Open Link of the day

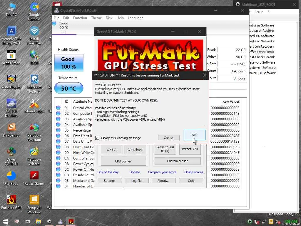pos(108,172)
